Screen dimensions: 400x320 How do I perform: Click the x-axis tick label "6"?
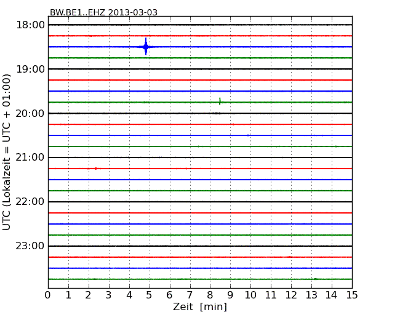click(x=169, y=295)
